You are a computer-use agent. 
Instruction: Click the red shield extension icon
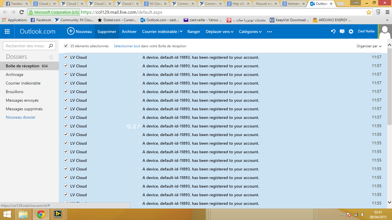pyautogui.click(x=378, y=12)
